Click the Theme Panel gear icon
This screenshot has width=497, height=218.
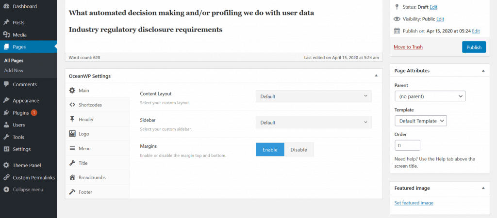(x=6, y=165)
